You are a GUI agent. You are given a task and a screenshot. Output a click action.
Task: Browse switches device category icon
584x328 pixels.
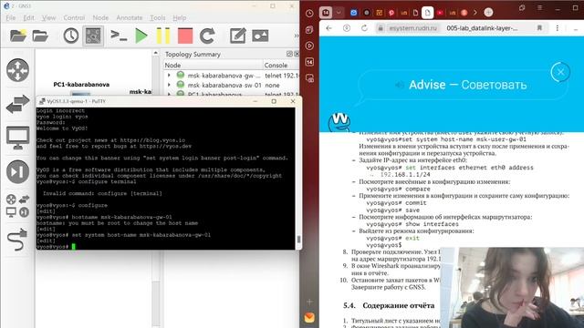tap(17, 104)
